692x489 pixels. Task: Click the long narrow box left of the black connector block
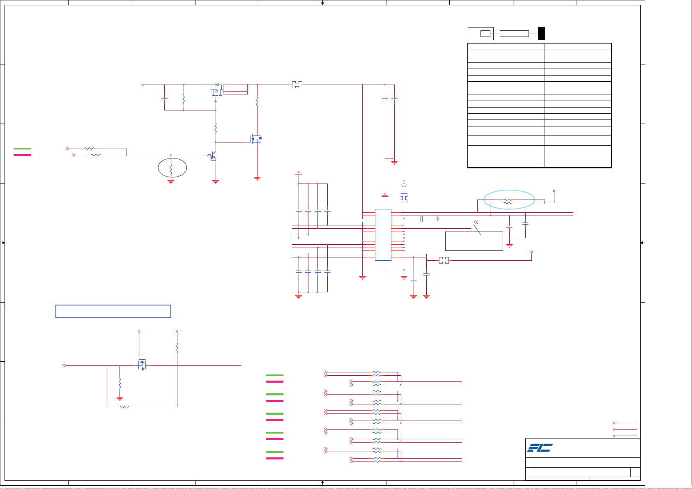[x=514, y=34]
